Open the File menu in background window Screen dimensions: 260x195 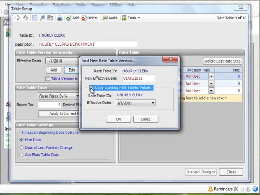coord(7,4)
